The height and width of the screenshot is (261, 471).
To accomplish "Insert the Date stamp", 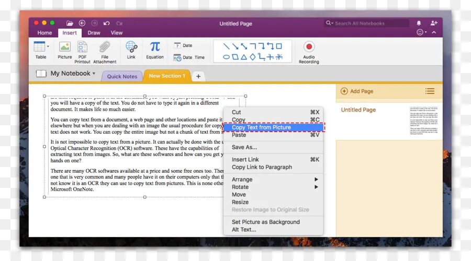I will pos(183,45).
